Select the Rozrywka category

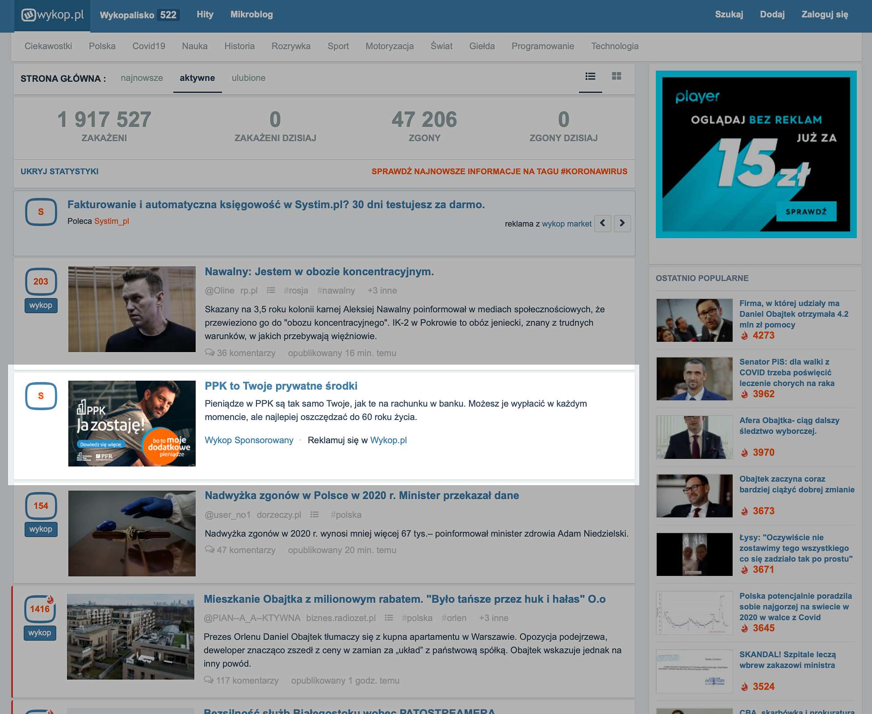pyautogui.click(x=291, y=46)
